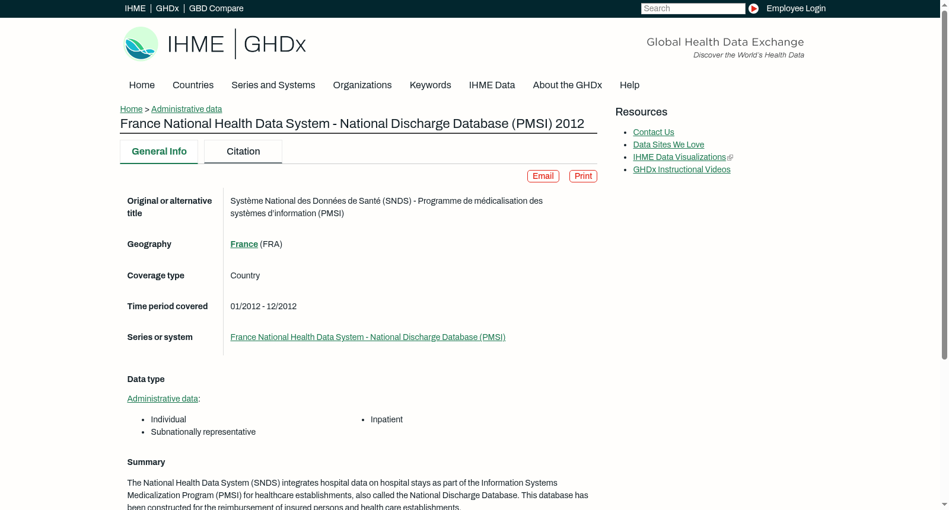Open the GHDx link in top bar
The width and height of the screenshot is (949, 510).
pyautogui.click(x=167, y=8)
